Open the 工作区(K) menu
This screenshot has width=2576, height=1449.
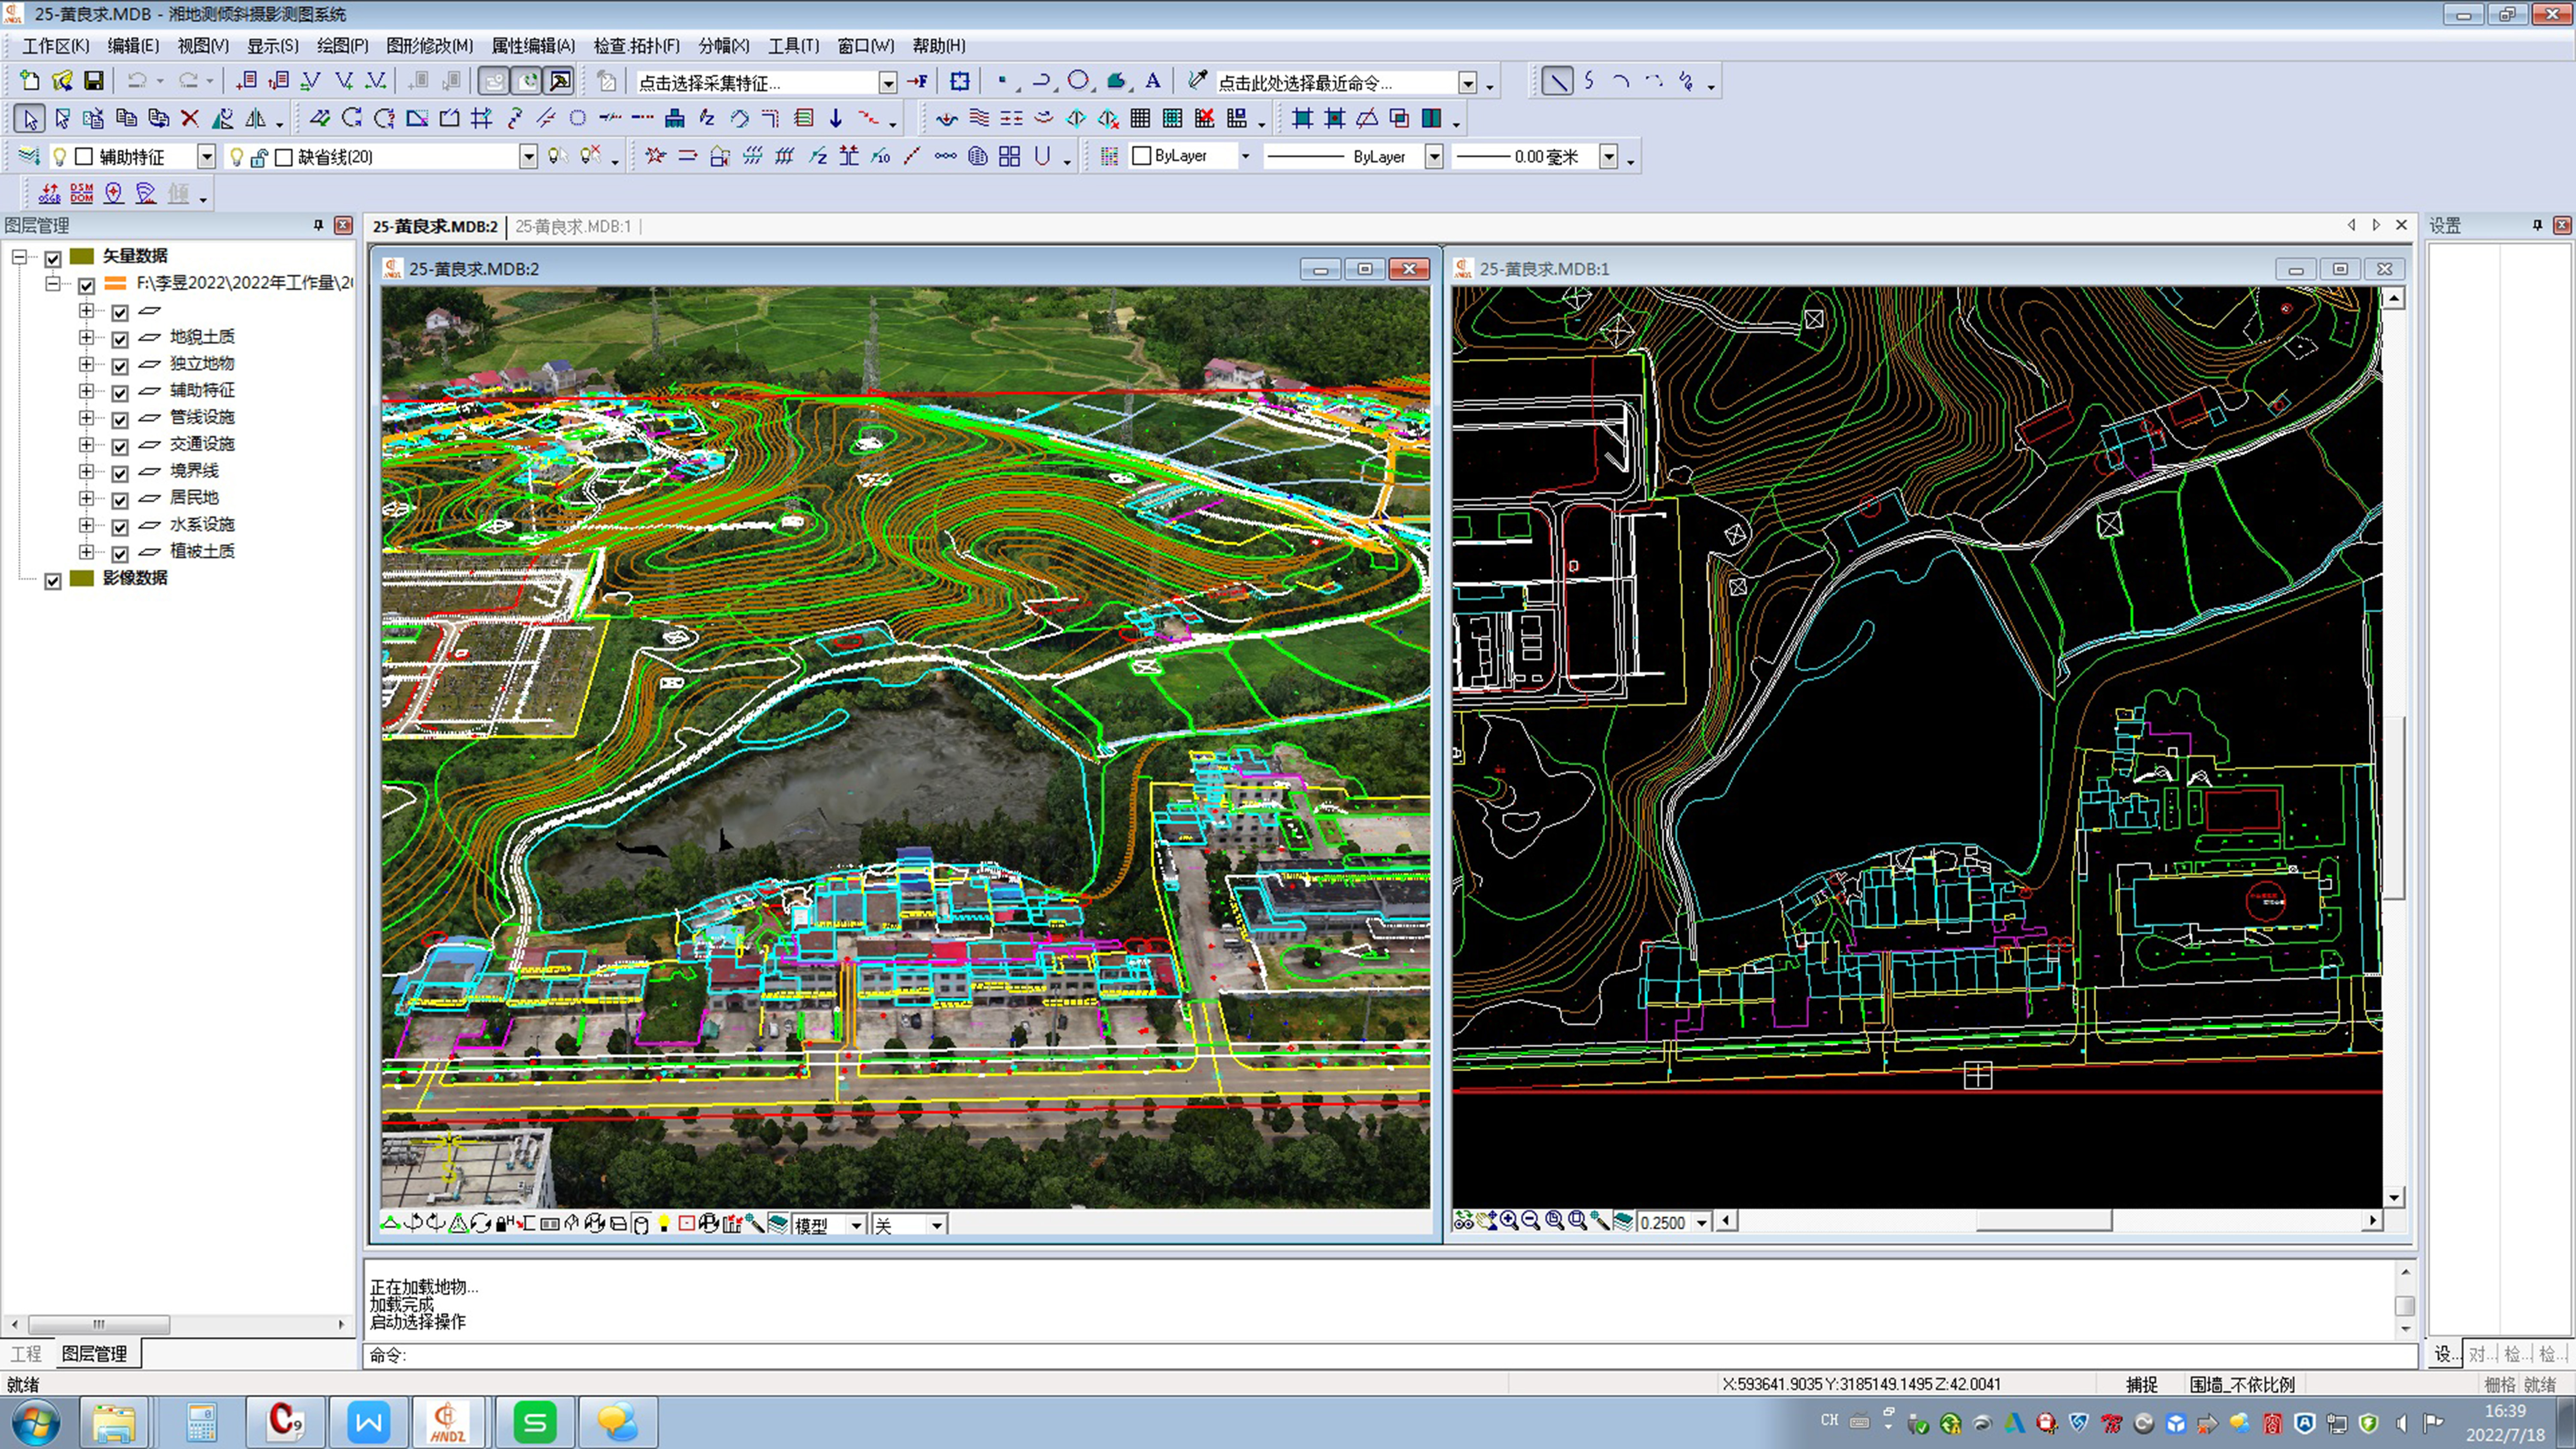(x=55, y=46)
